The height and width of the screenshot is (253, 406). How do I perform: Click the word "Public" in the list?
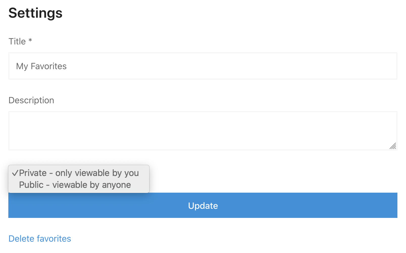[x=31, y=185]
